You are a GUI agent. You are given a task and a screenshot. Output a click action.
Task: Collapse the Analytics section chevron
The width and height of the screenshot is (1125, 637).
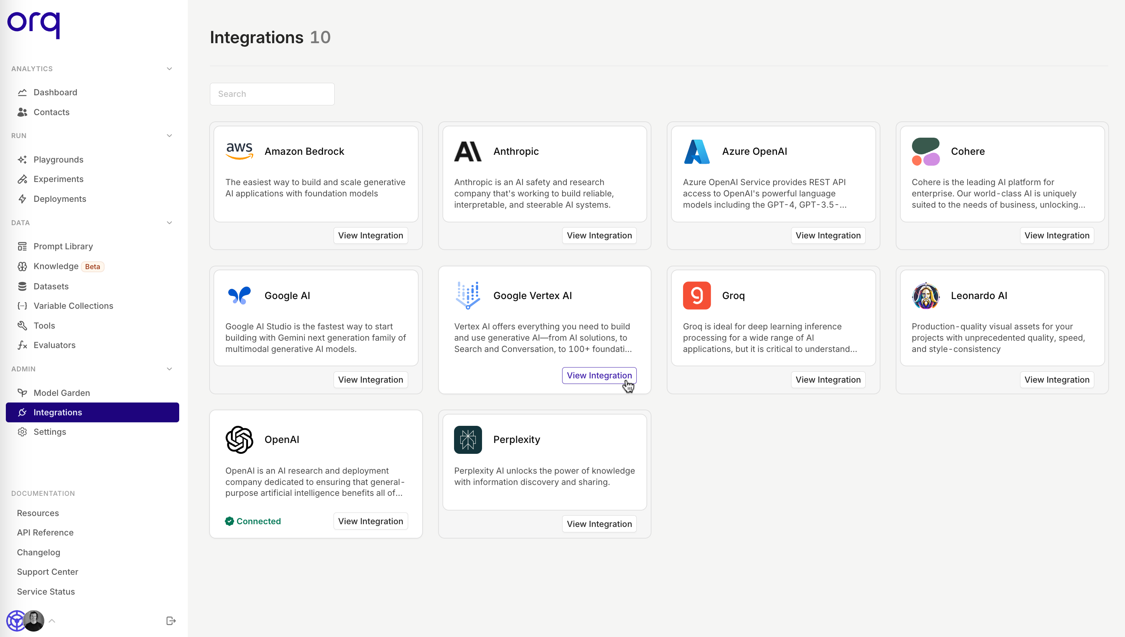point(169,69)
